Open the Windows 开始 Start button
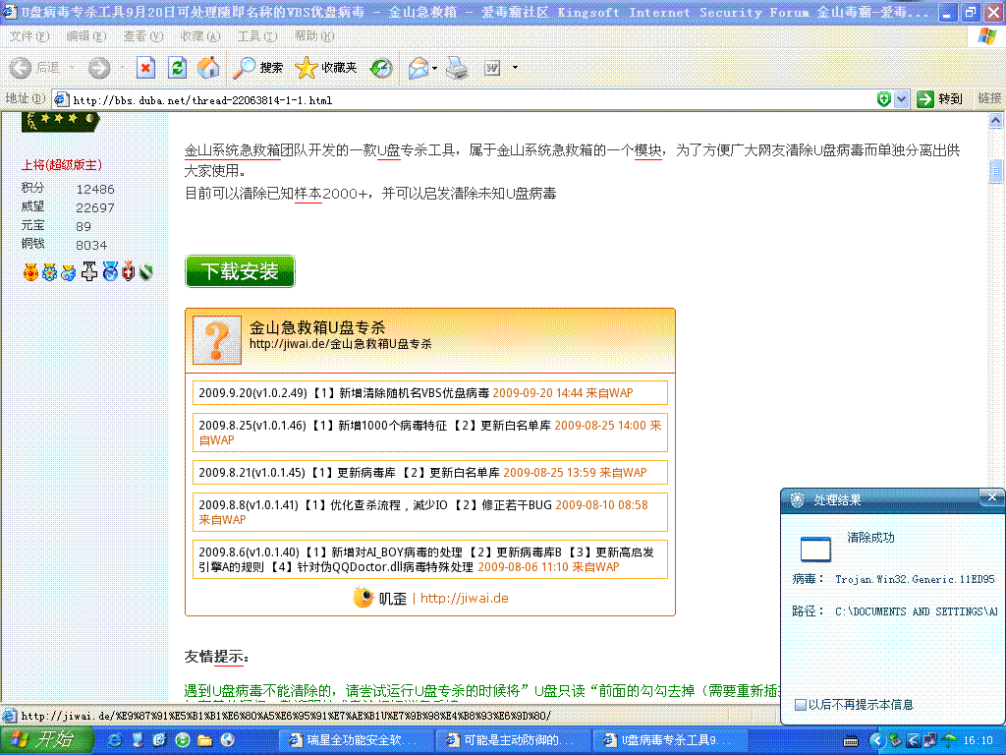1006x755 pixels. [46, 739]
